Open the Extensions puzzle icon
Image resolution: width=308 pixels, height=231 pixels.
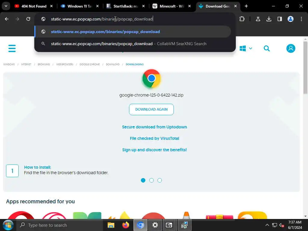242,19
